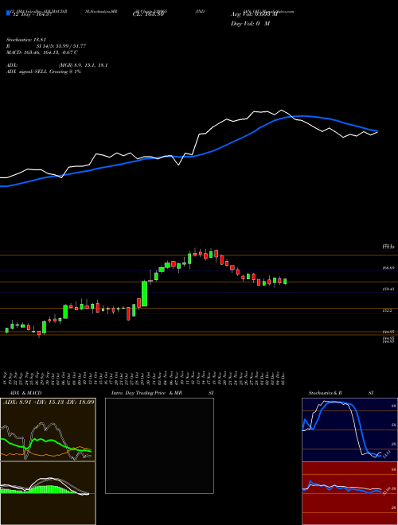Click the 166.69 price axis label
The image size is (398, 525).
click(x=388, y=268)
